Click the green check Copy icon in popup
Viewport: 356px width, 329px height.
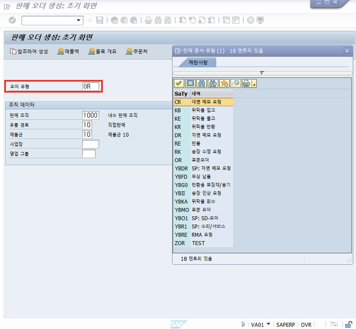pyautogui.click(x=179, y=83)
